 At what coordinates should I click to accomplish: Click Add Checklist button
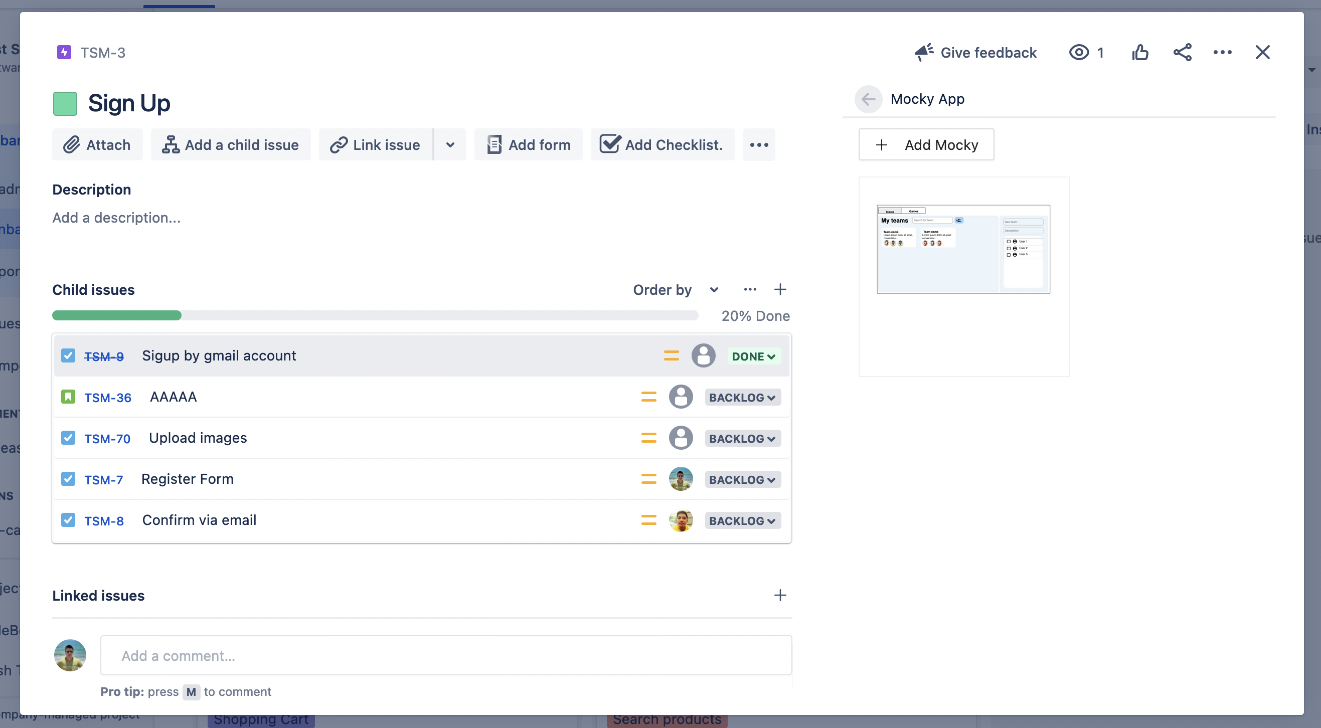tap(662, 145)
